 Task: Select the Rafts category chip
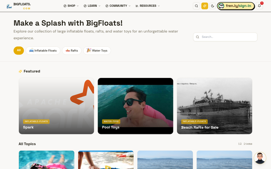(72, 50)
